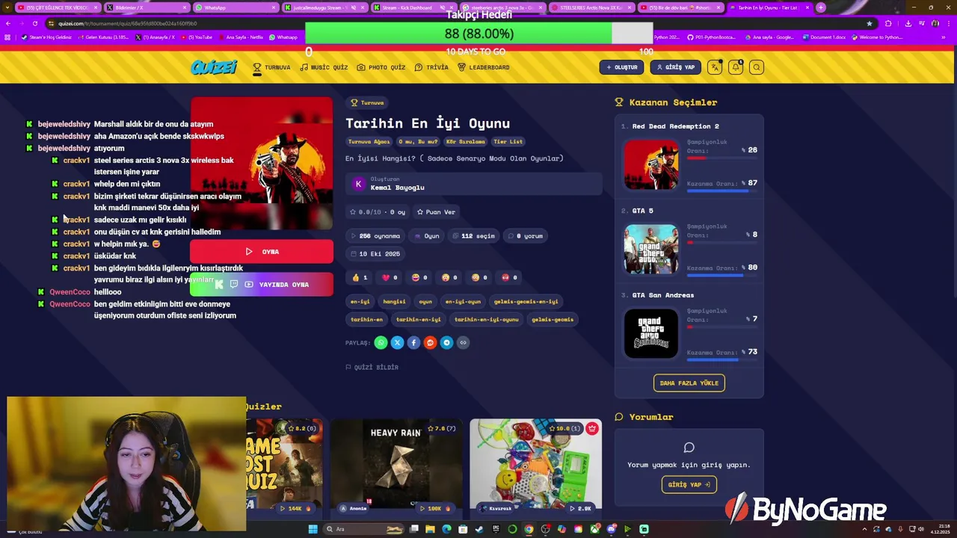The height and width of the screenshot is (538, 957).
Task: Open GTA 5 winner thumbnail
Action: coord(651,250)
